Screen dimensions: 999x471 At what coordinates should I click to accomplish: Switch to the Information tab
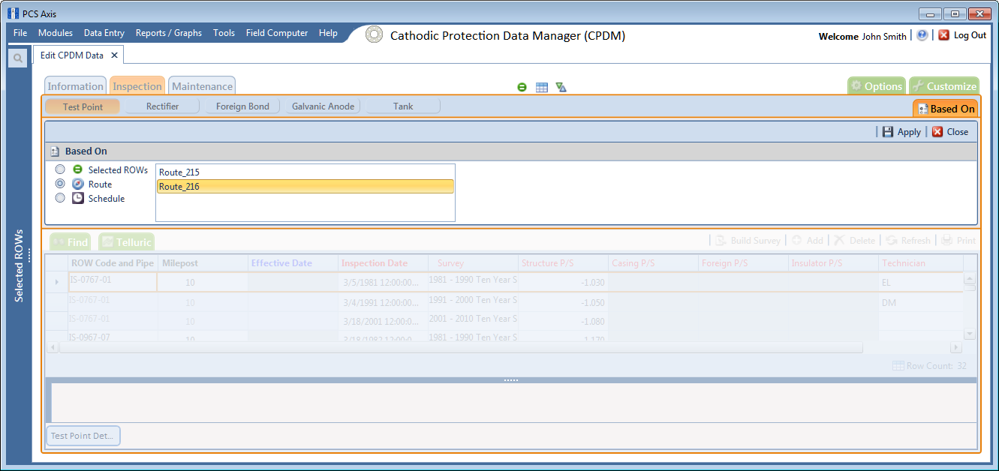(x=76, y=86)
